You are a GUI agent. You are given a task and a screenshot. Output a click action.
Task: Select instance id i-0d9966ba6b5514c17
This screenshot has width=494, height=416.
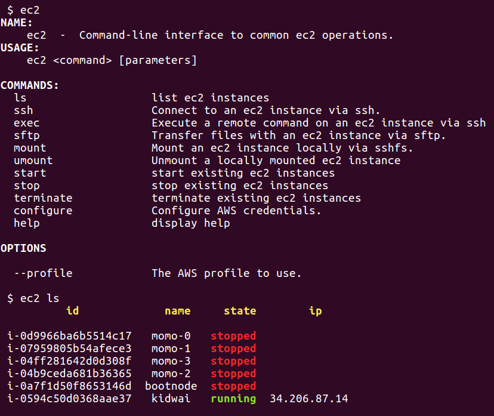tap(69, 336)
